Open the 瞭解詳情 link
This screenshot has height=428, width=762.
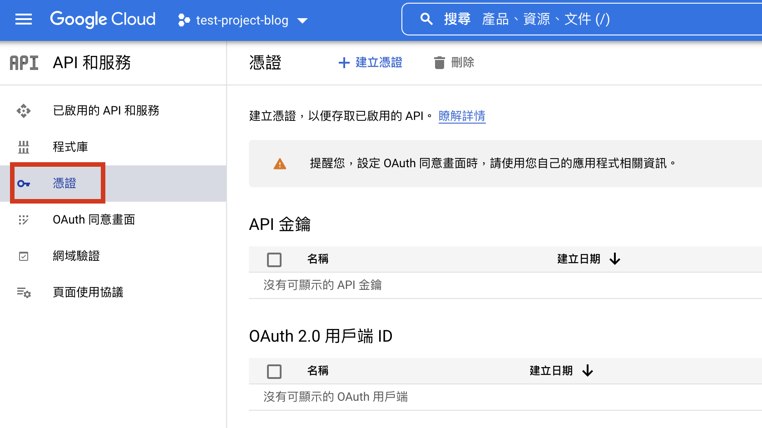(462, 116)
